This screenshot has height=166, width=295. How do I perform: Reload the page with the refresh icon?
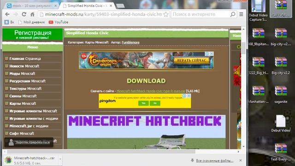click(x=24, y=14)
